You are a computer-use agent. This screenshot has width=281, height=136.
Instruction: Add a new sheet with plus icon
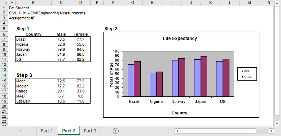pyautogui.click(x=115, y=131)
